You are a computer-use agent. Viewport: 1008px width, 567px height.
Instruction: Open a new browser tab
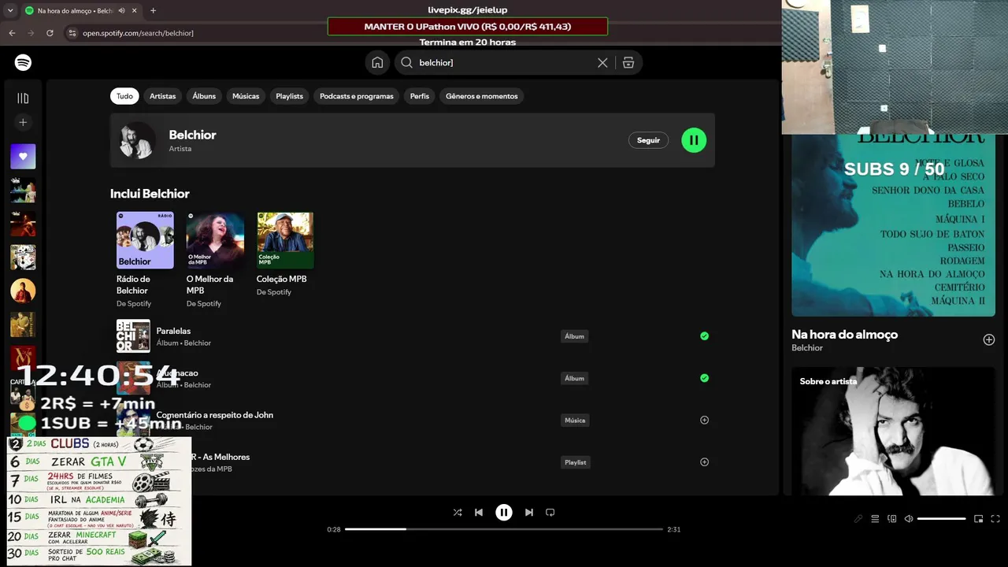click(x=153, y=11)
